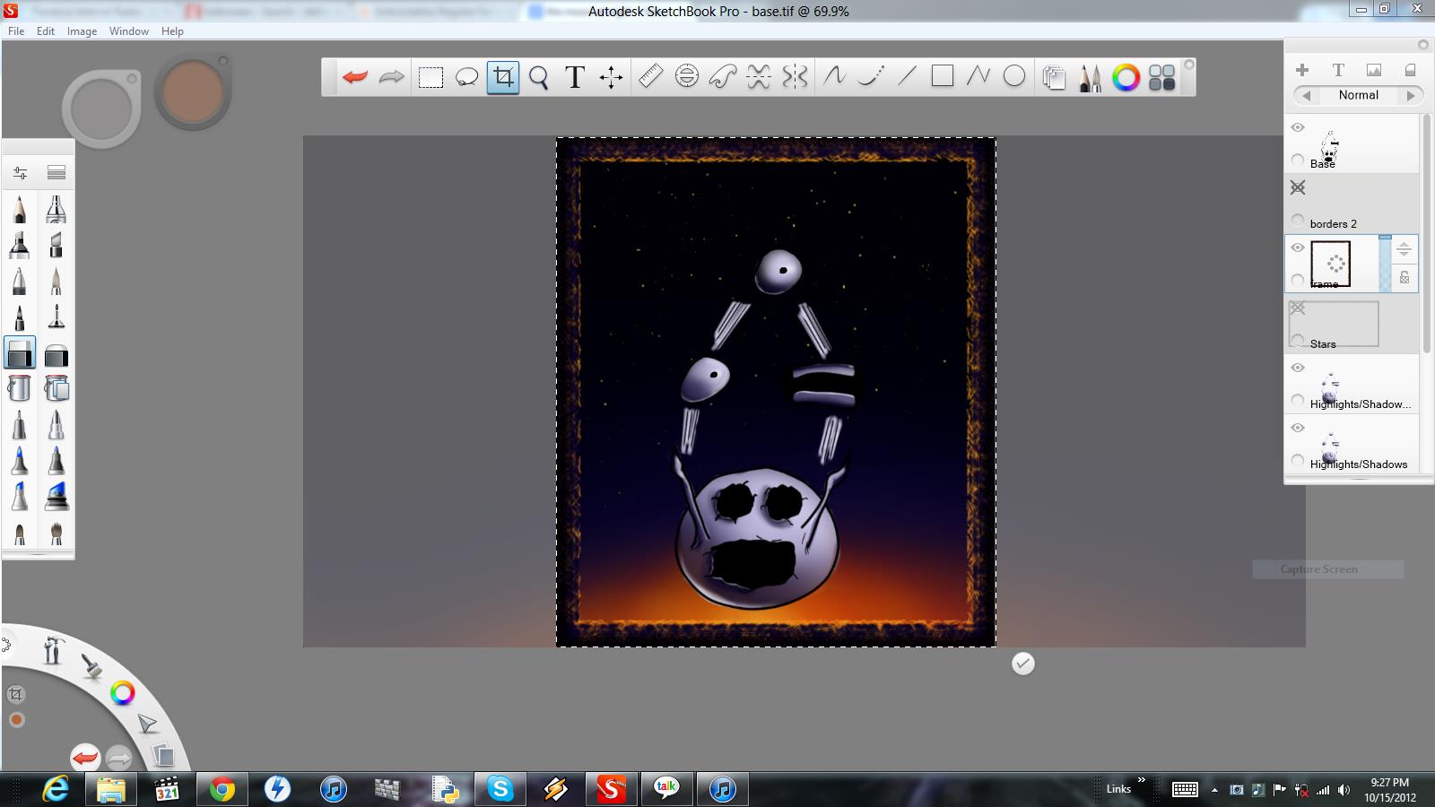Switch to previous blend mode arrow
The image size is (1435, 807).
coord(1306,95)
